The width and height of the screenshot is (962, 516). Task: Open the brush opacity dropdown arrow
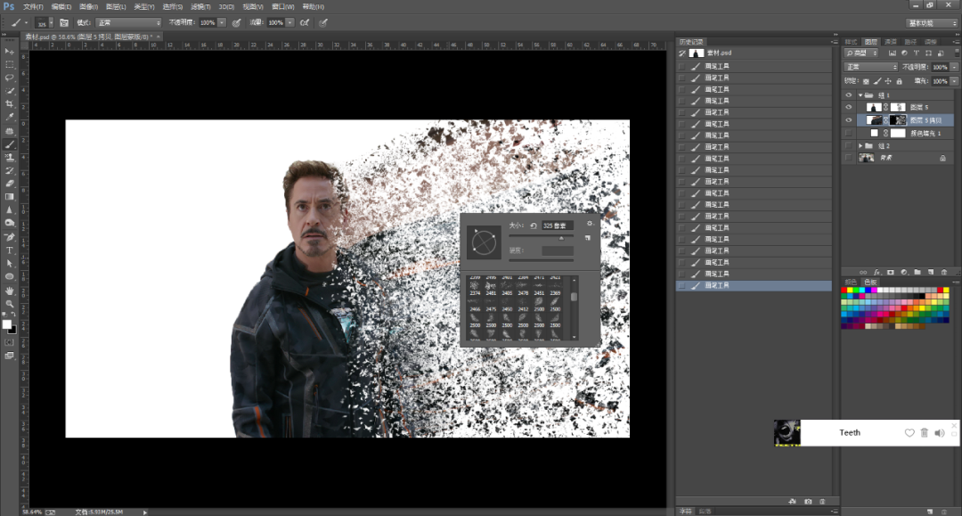click(222, 22)
